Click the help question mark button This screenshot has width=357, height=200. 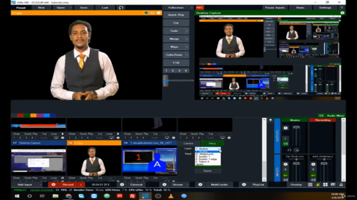[x=342, y=8]
